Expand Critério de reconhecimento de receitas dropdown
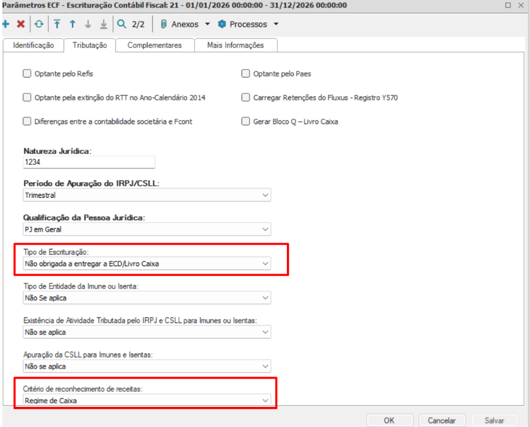The image size is (530, 427). pos(147,400)
